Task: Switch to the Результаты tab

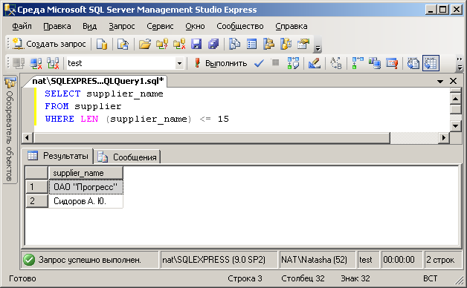Action: point(58,156)
